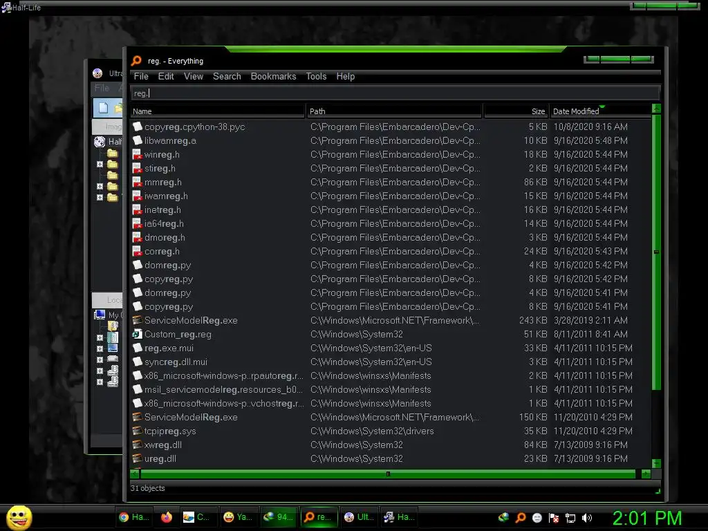This screenshot has height=531, width=708.
Task: Open the Tools menu
Action: click(316, 76)
